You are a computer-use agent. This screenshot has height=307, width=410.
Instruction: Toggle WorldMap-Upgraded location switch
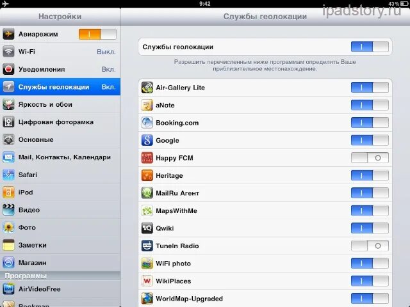pos(370,299)
